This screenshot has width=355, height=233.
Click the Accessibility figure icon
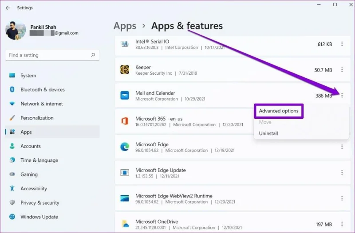coord(12,188)
